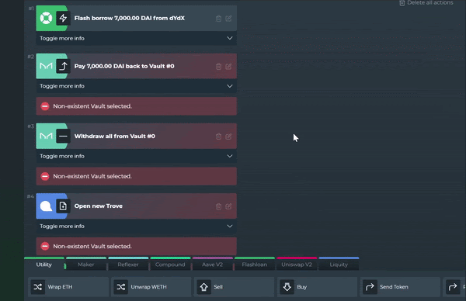Viewport: 466px width, 301px height.
Task: Click the Maker logo on Pay back action
Action: 46,66
